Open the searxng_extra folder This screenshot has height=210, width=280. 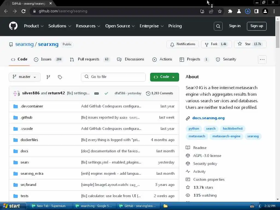(x=32, y=174)
